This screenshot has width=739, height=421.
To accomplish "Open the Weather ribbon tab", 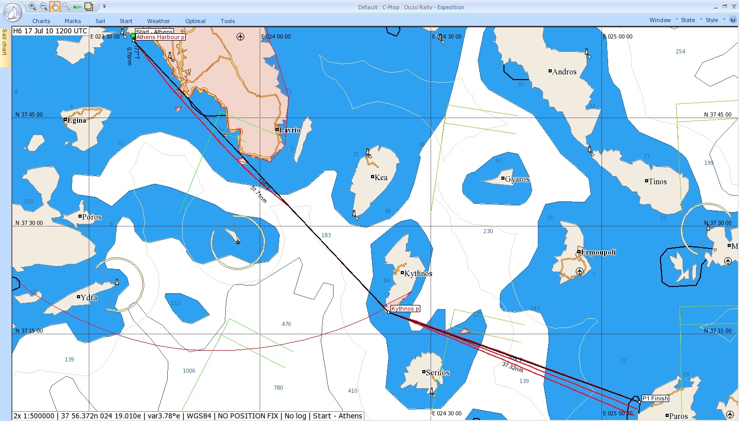I will point(159,21).
